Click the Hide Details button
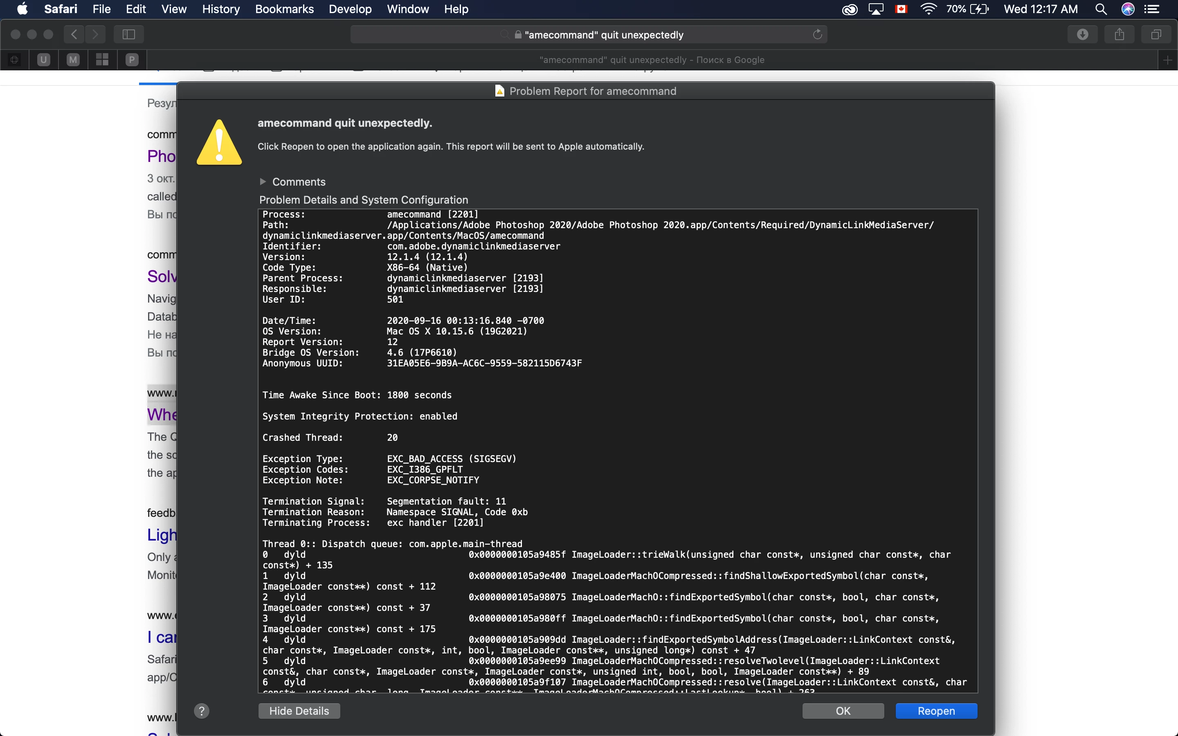Viewport: 1178px width, 736px height. coord(299,711)
